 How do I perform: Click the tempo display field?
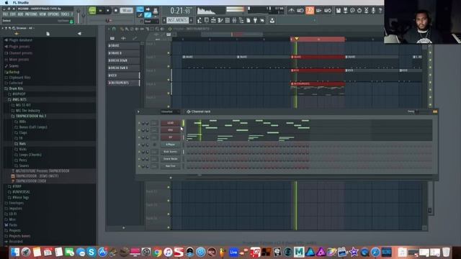[127, 11]
